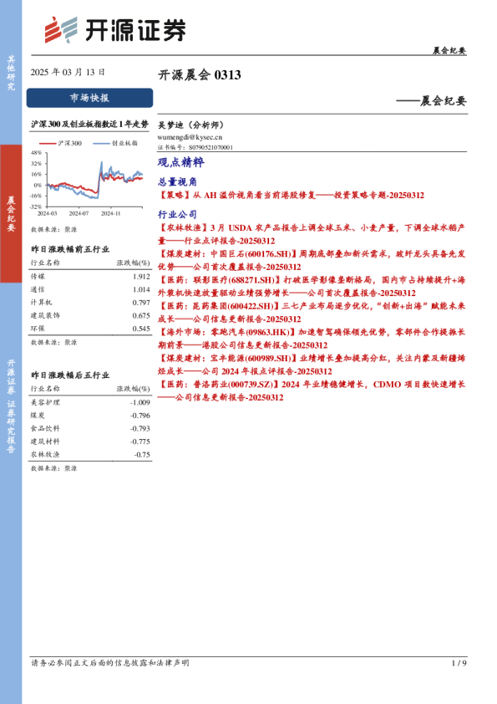The width and height of the screenshot is (497, 704).
Task: Click the 总量视角 subheading
Action: (x=177, y=181)
